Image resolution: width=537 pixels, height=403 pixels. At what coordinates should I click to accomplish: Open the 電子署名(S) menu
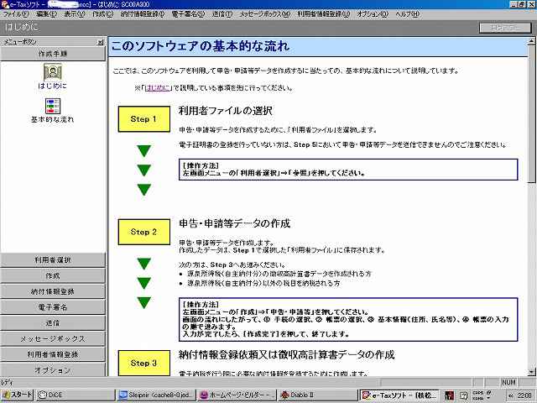pyautogui.click(x=188, y=14)
